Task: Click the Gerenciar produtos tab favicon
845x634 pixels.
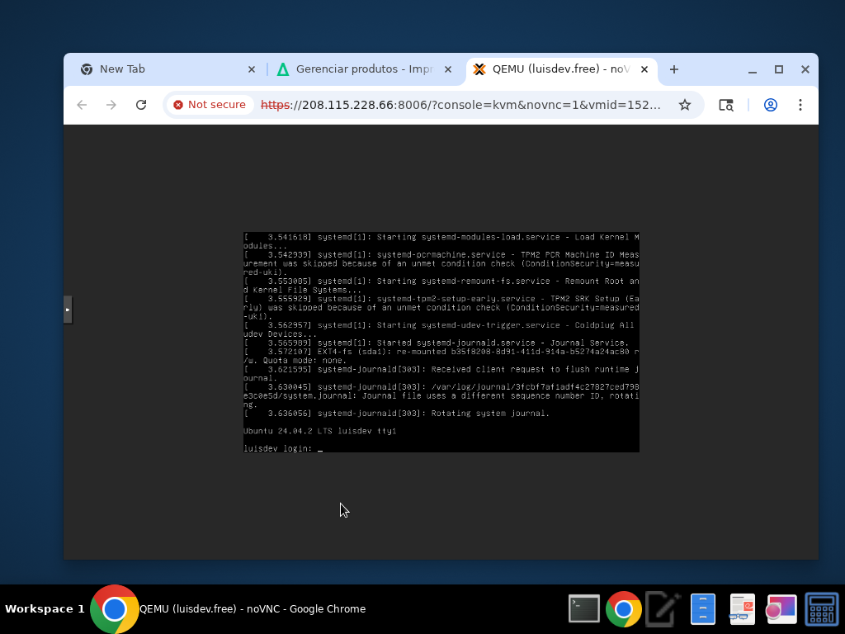Action: point(283,69)
